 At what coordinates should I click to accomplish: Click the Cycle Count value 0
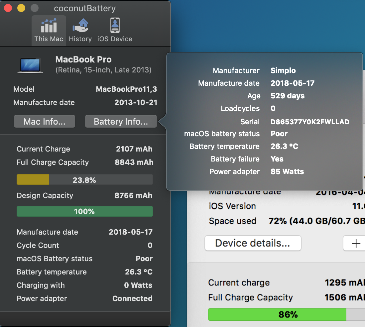[150, 245]
